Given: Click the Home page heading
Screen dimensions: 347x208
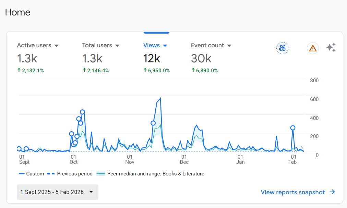Looking at the screenshot, I should tap(17, 12).
